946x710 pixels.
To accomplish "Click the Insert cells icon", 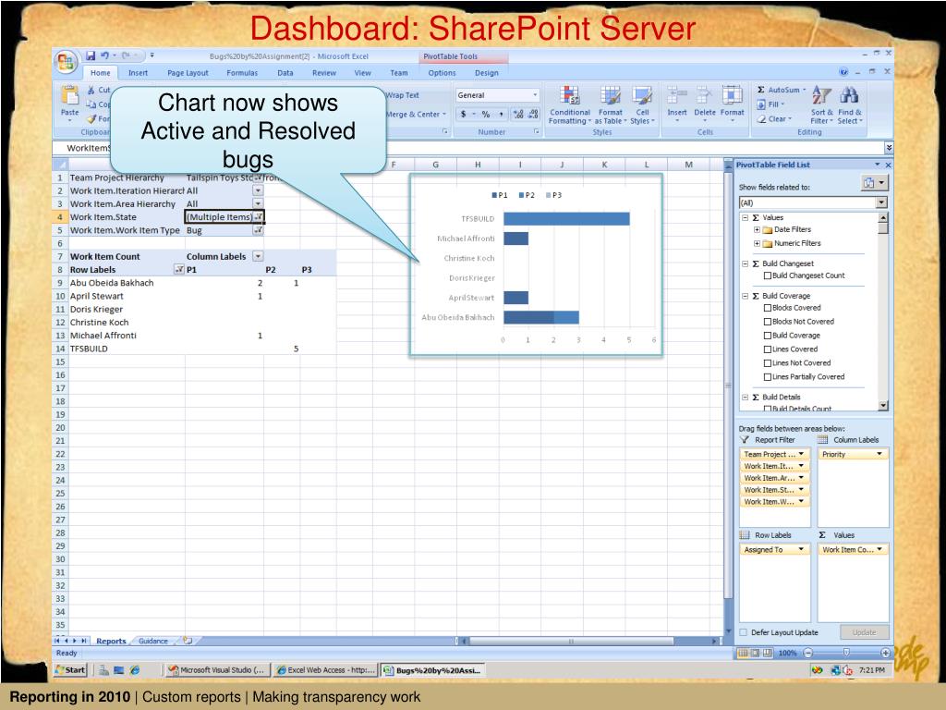I will click(x=677, y=95).
